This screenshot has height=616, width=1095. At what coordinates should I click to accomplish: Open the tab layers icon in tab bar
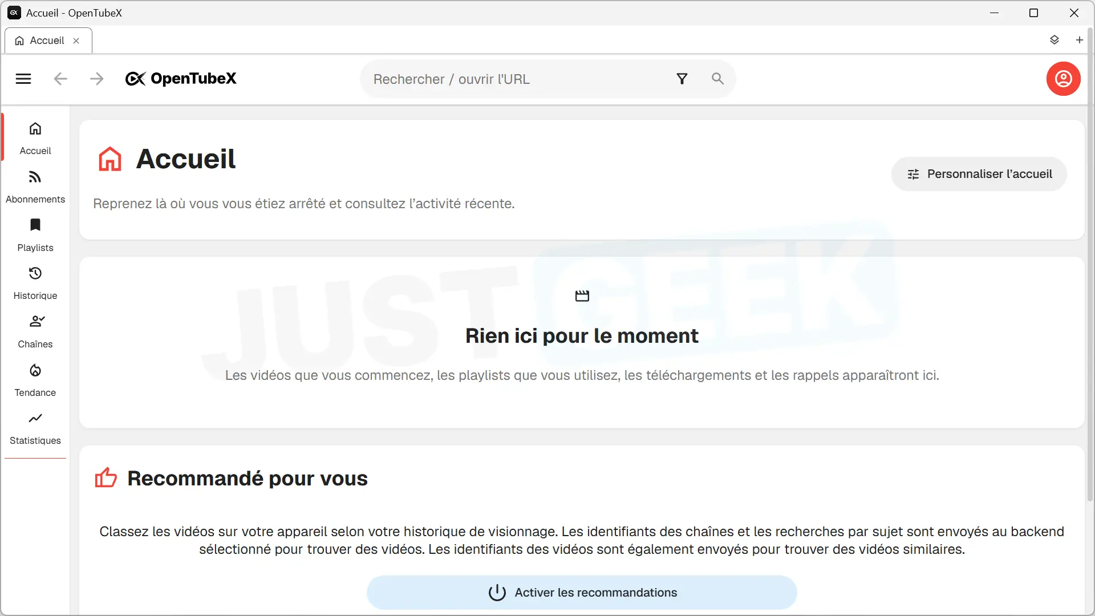(1055, 40)
